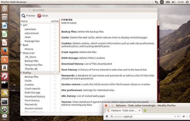Collapse the Bash tree group
The image size is (190, 121).
[21, 45]
